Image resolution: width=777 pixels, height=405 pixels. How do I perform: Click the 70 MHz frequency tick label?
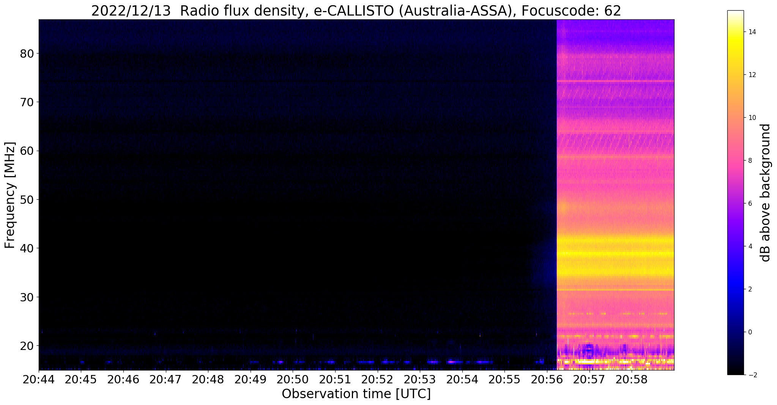(27, 102)
